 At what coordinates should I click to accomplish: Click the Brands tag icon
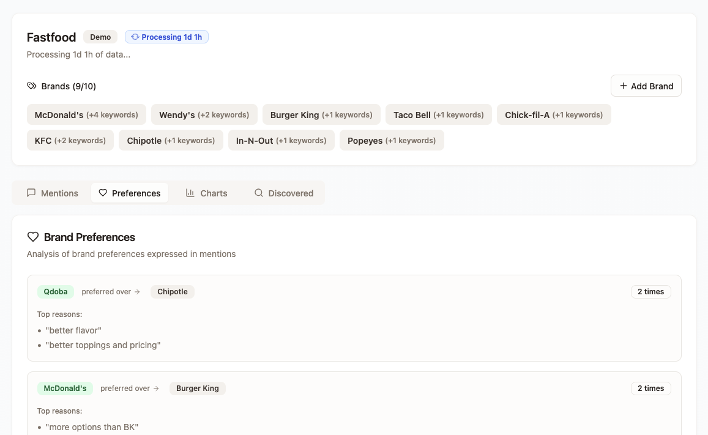(x=32, y=86)
